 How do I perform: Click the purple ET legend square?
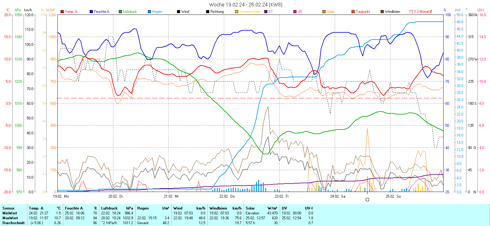coord(266,12)
